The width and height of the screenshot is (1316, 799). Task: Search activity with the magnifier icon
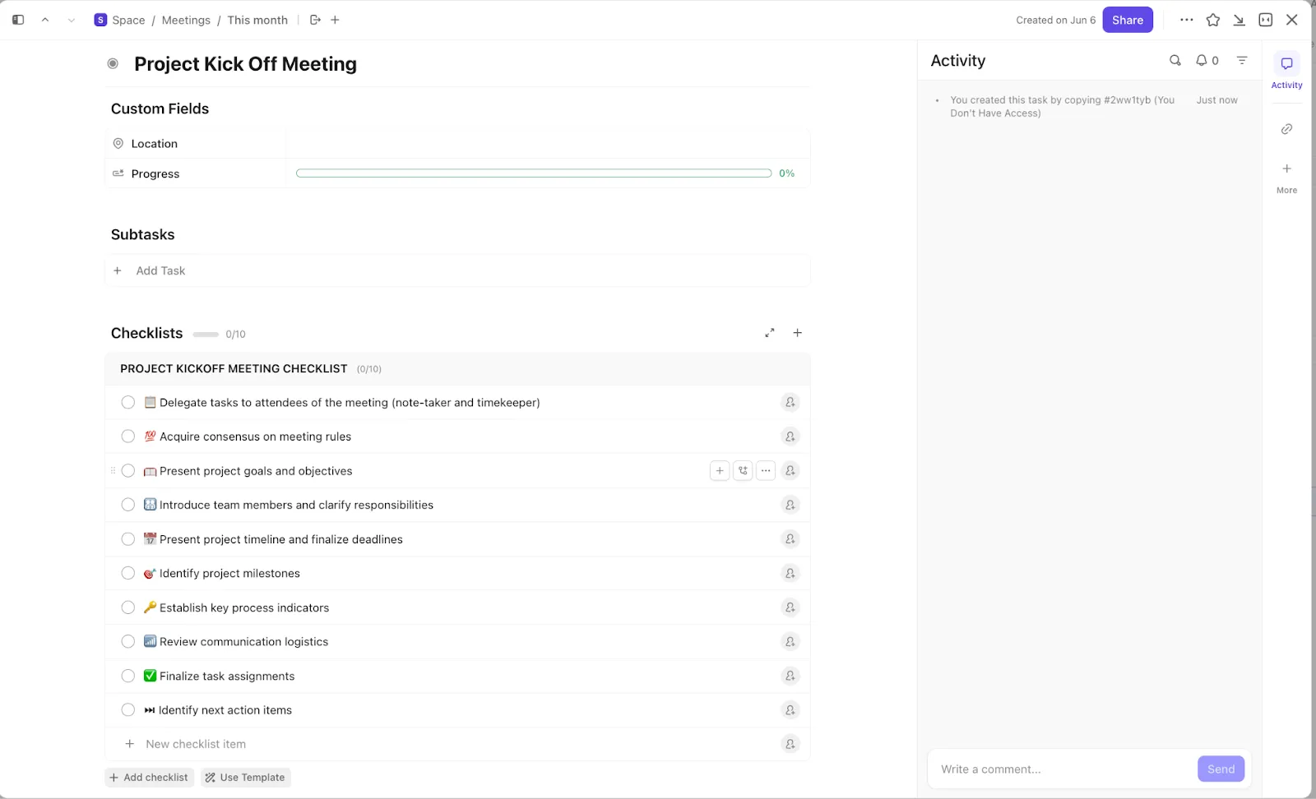pos(1175,60)
